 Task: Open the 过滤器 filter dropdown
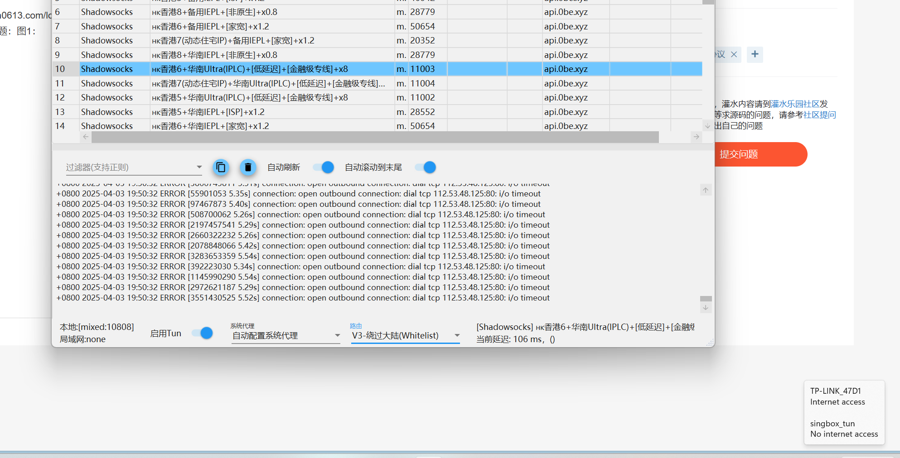(x=199, y=167)
